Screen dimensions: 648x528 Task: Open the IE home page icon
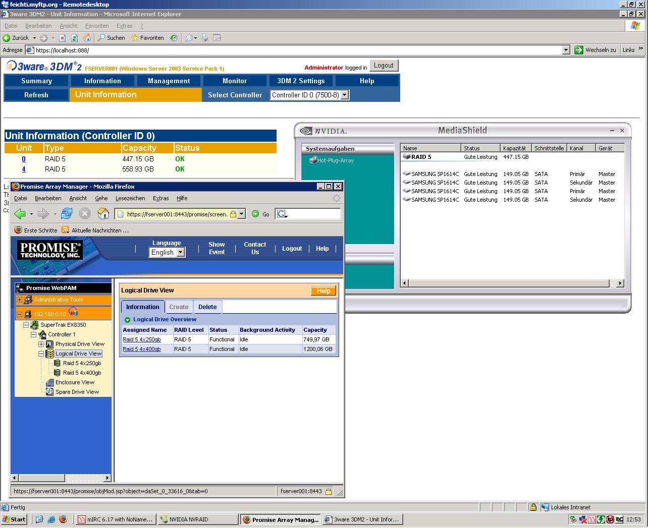[87, 38]
